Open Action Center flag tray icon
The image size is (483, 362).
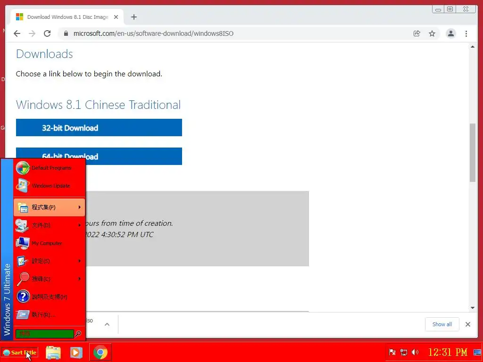point(392,352)
